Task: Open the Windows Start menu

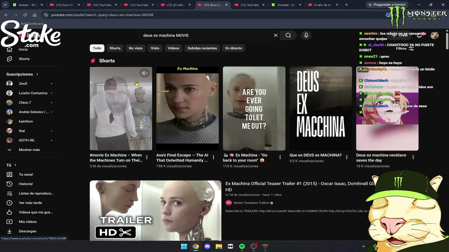Action: [x=184, y=246]
